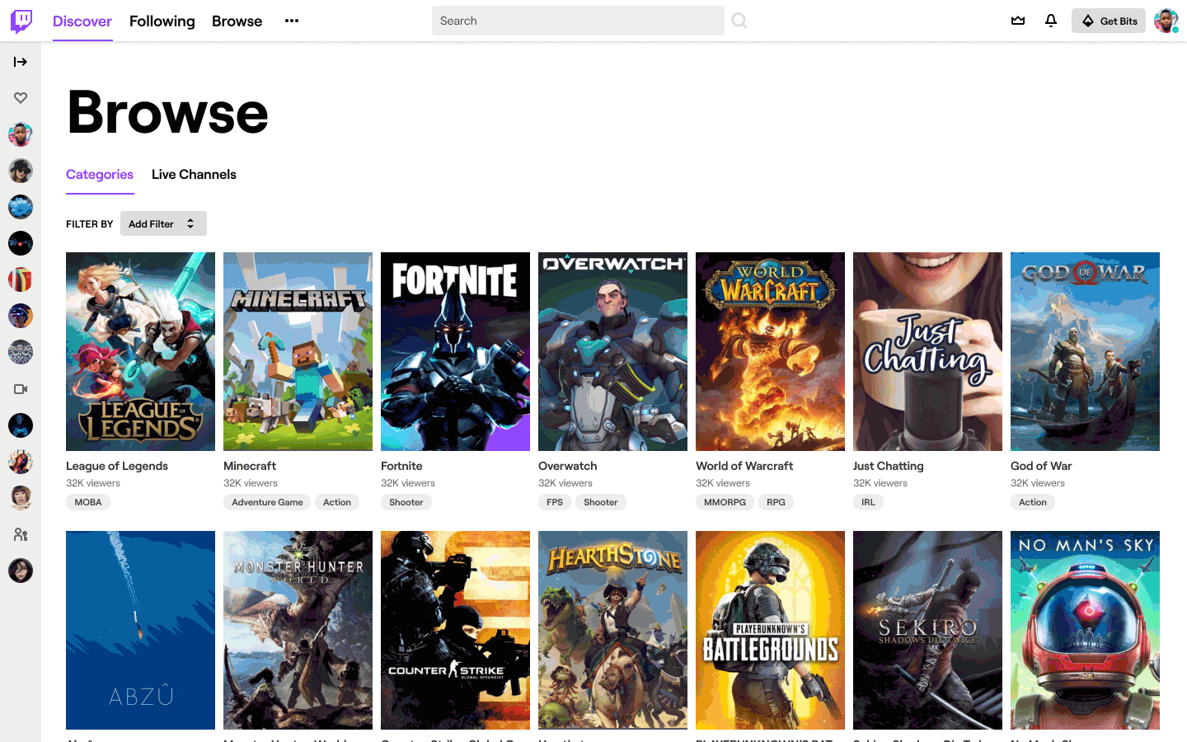Open the red-yellow-green striped channel avatar in sidebar
Screen dimensions: 1187x742
tap(21, 279)
